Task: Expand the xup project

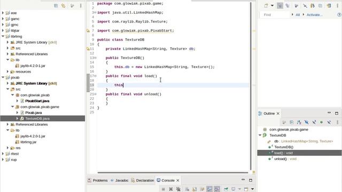Action: click(x=3, y=159)
